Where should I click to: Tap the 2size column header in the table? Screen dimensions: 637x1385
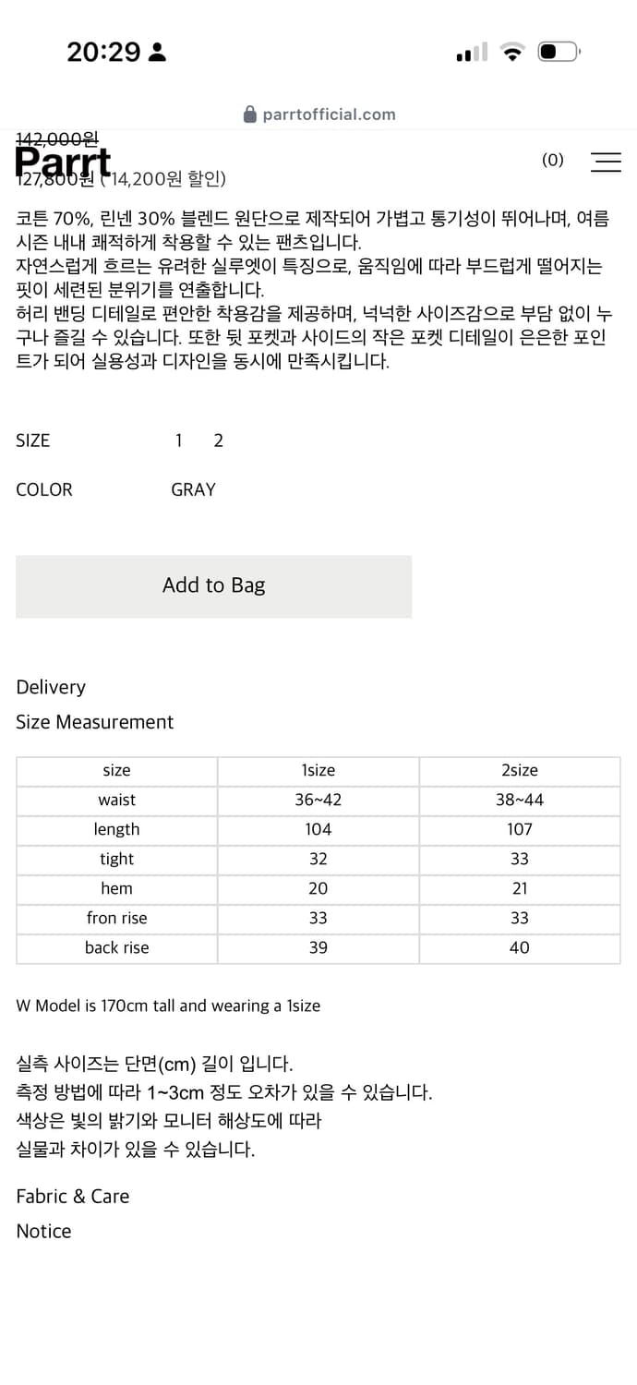pyautogui.click(x=520, y=771)
